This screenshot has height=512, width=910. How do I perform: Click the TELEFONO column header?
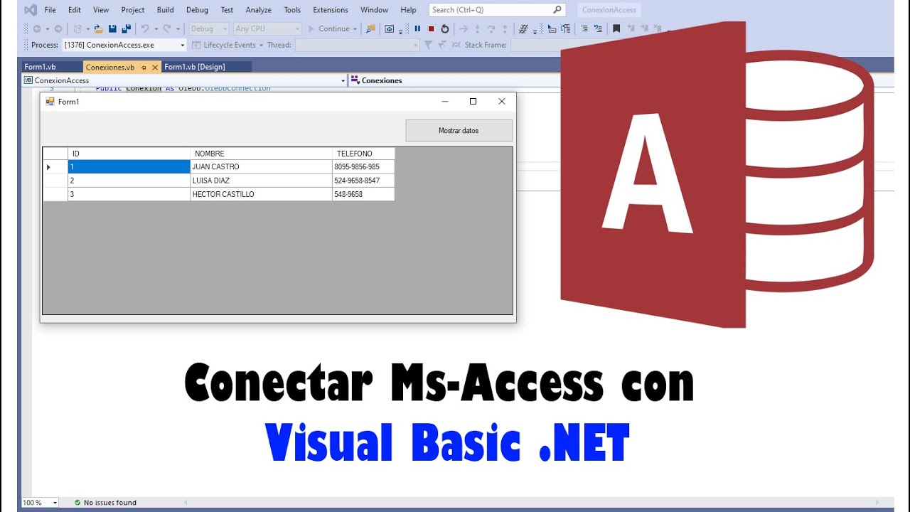(363, 154)
